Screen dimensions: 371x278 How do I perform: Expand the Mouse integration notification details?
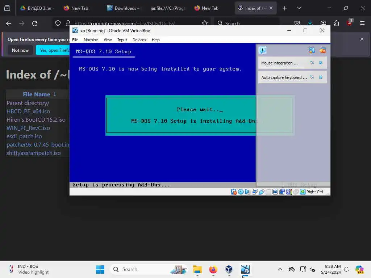[279, 63]
